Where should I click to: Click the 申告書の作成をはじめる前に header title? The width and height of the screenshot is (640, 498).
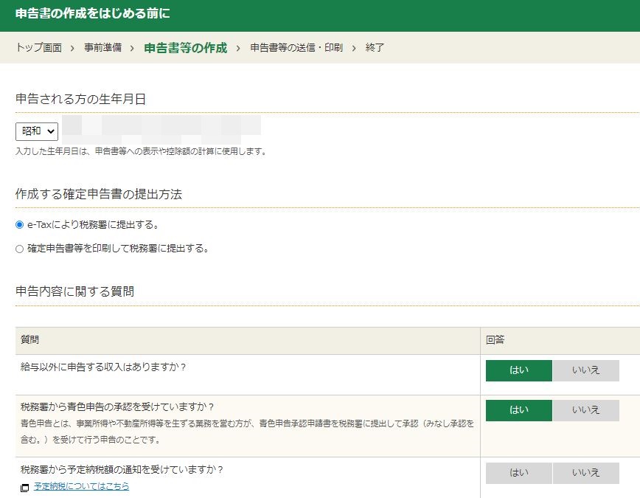click(x=93, y=13)
